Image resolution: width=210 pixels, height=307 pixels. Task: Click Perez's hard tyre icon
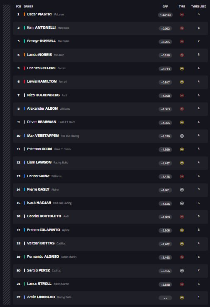click(x=182, y=271)
